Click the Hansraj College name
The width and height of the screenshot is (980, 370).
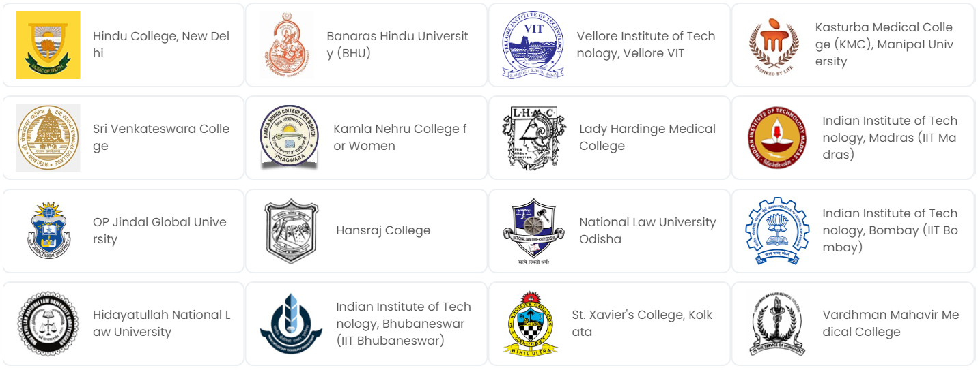point(383,230)
